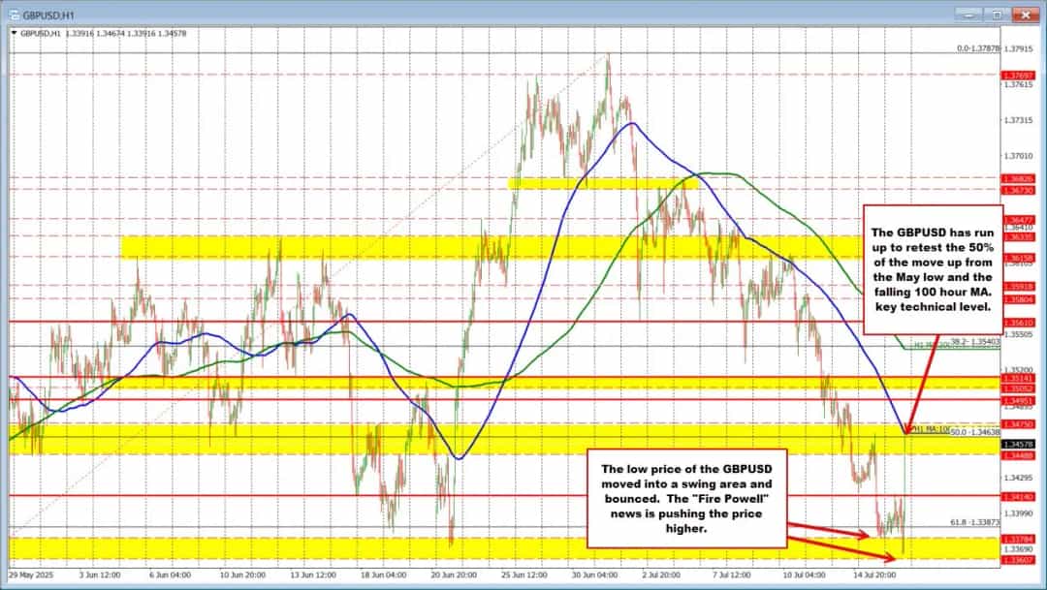Click the 0.0 - 1.37878 Fibonacci label
The width and height of the screenshot is (1047, 590).
click(977, 47)
